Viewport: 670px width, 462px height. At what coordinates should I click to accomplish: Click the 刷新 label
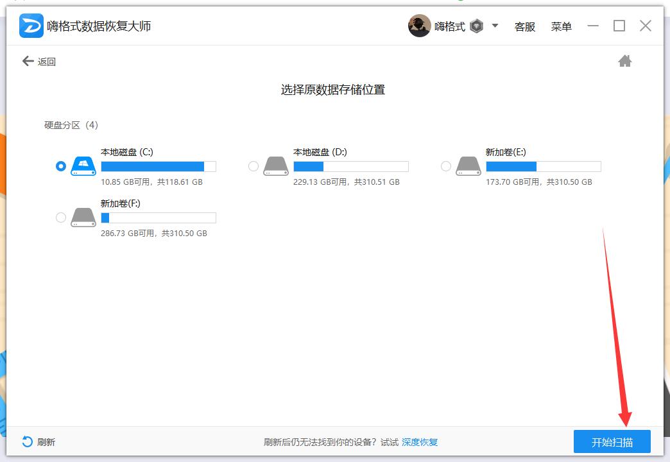pos(46,442)
